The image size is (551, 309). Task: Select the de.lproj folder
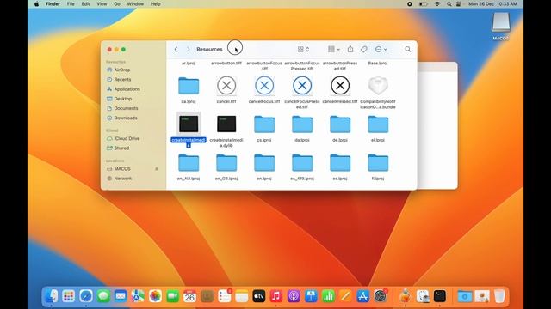340,124
